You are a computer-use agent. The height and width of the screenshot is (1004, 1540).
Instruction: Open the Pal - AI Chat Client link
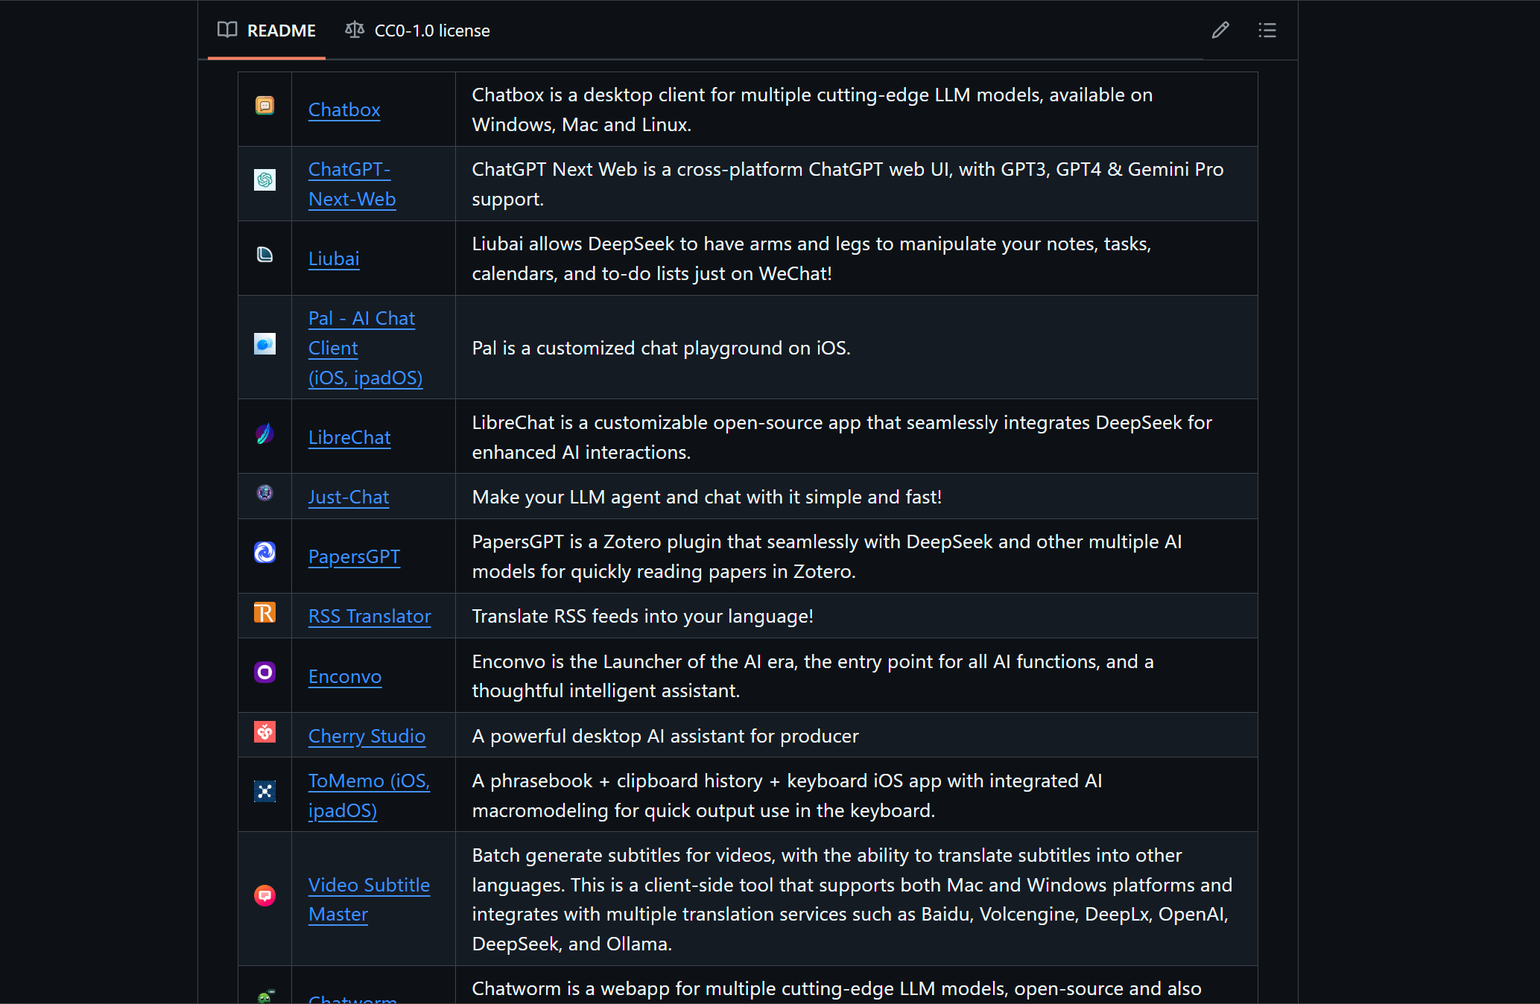pos(365,348)
